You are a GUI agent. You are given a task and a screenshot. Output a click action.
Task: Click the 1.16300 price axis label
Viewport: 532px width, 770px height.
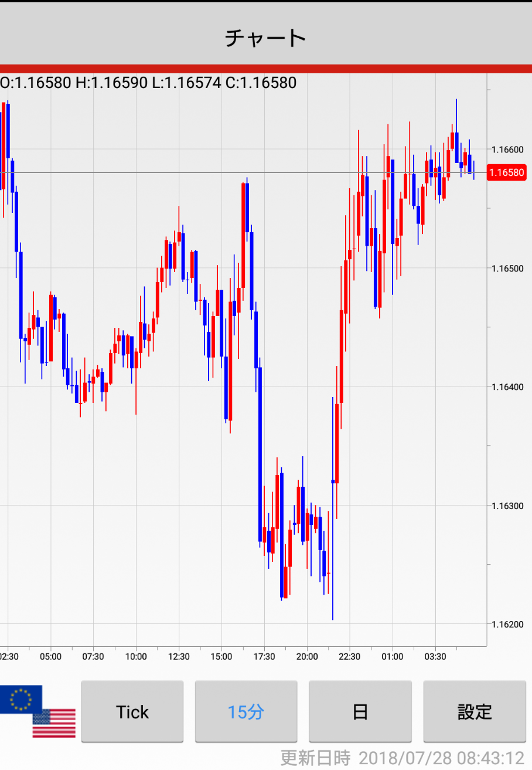pos(508,506)
